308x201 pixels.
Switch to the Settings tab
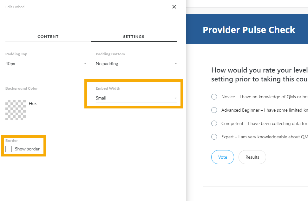(134, 37)
